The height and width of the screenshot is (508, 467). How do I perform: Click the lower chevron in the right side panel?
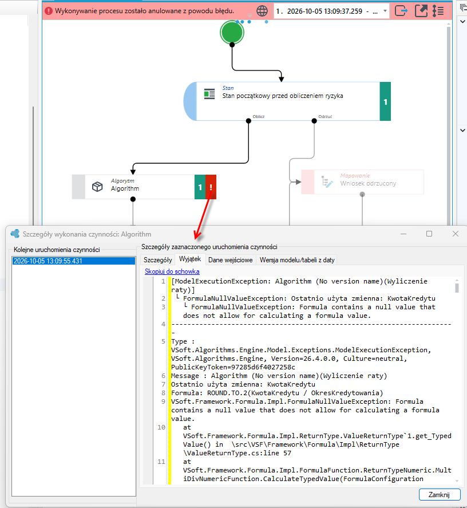(463, 130)
